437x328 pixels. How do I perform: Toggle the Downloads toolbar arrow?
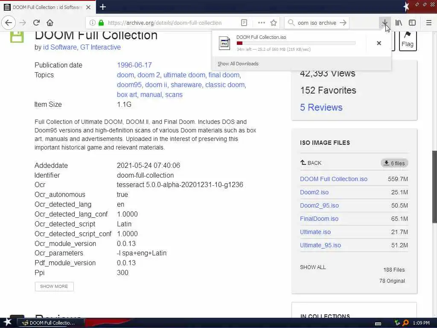coord(385,23)
